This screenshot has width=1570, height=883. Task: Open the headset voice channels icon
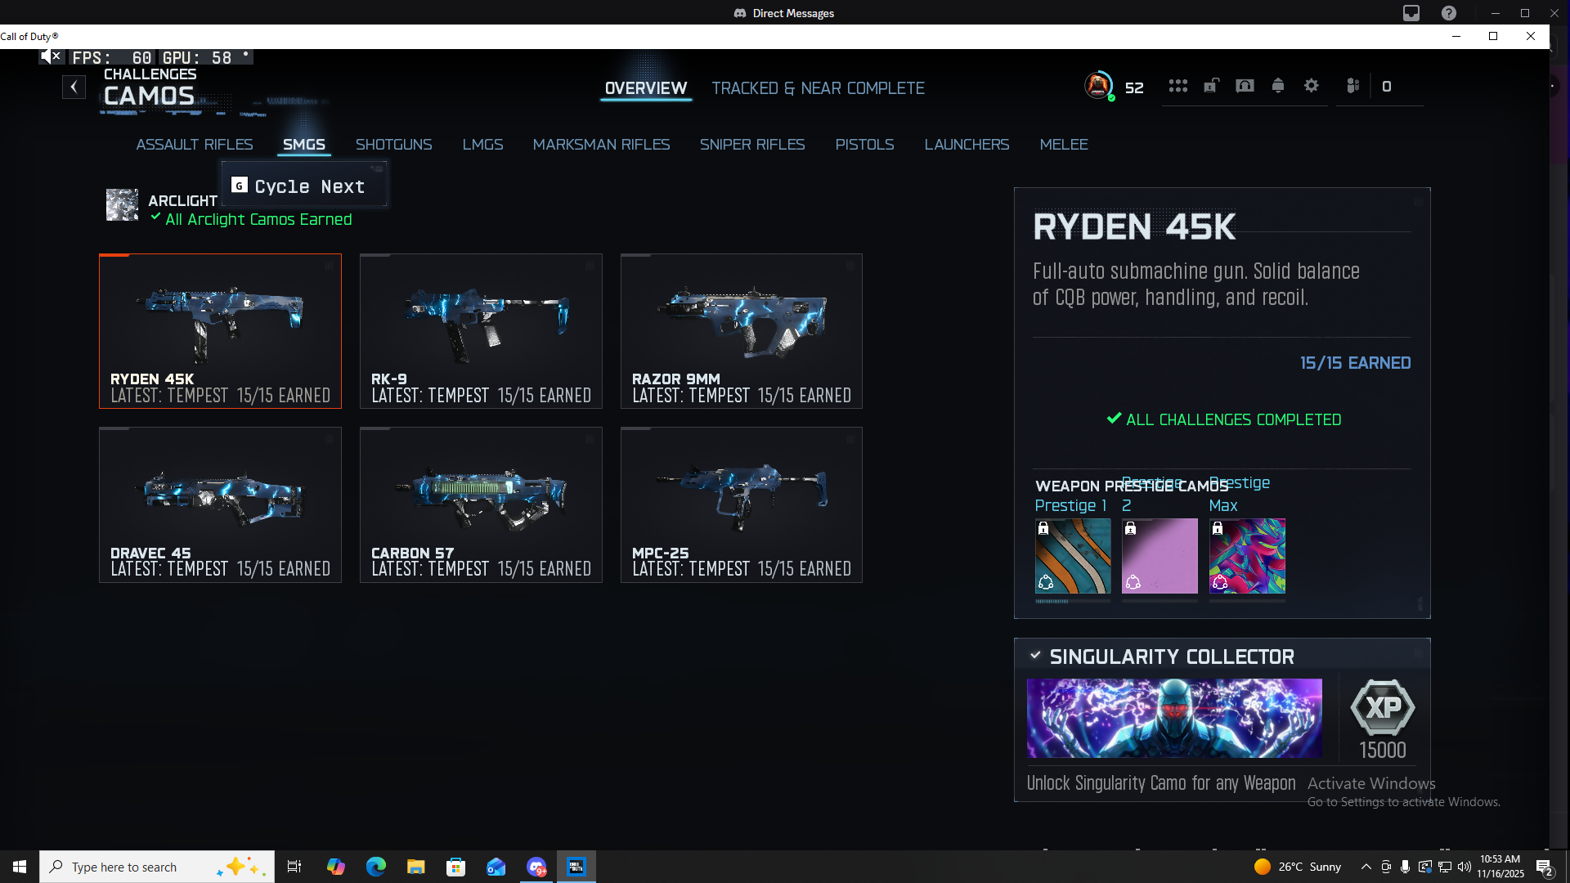coord(1245,86)
